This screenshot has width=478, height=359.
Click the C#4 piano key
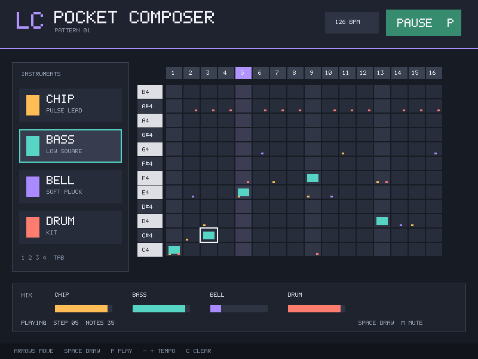150,235
